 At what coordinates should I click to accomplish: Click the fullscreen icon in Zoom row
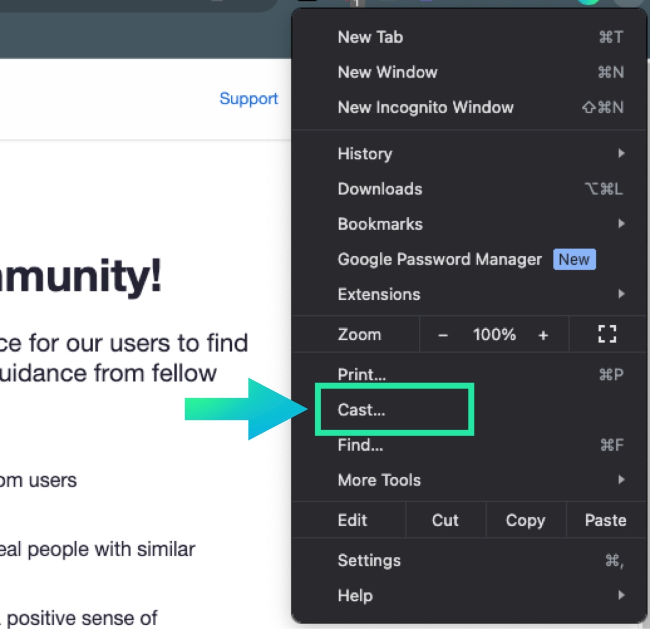click(607, 334)
